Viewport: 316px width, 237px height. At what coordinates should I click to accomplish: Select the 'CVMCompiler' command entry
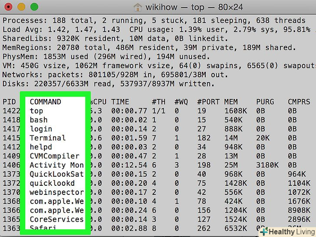pyautogui.click(x=55, y=156)
